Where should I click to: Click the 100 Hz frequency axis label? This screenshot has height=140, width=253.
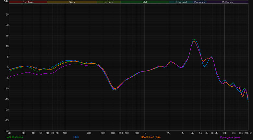tap(65, 133)
